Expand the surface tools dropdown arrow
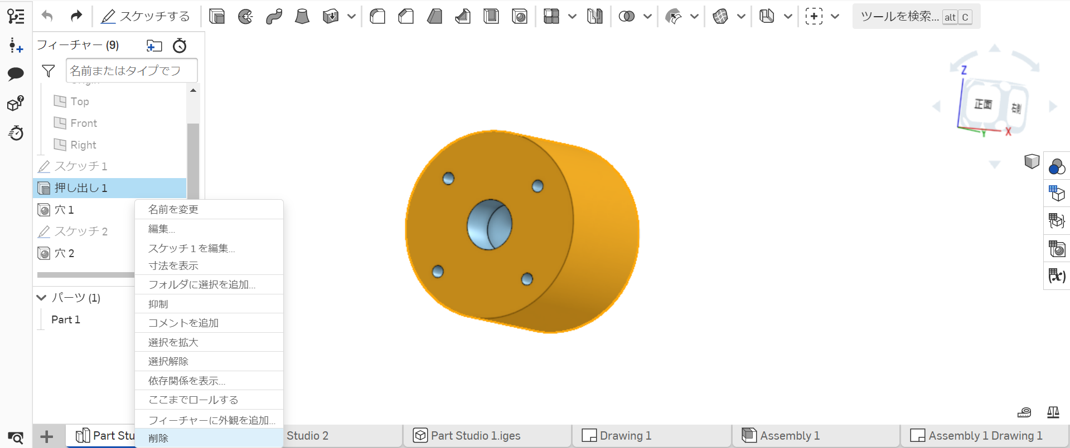The width and height of the screenshot is (1070, 448). 741,17
